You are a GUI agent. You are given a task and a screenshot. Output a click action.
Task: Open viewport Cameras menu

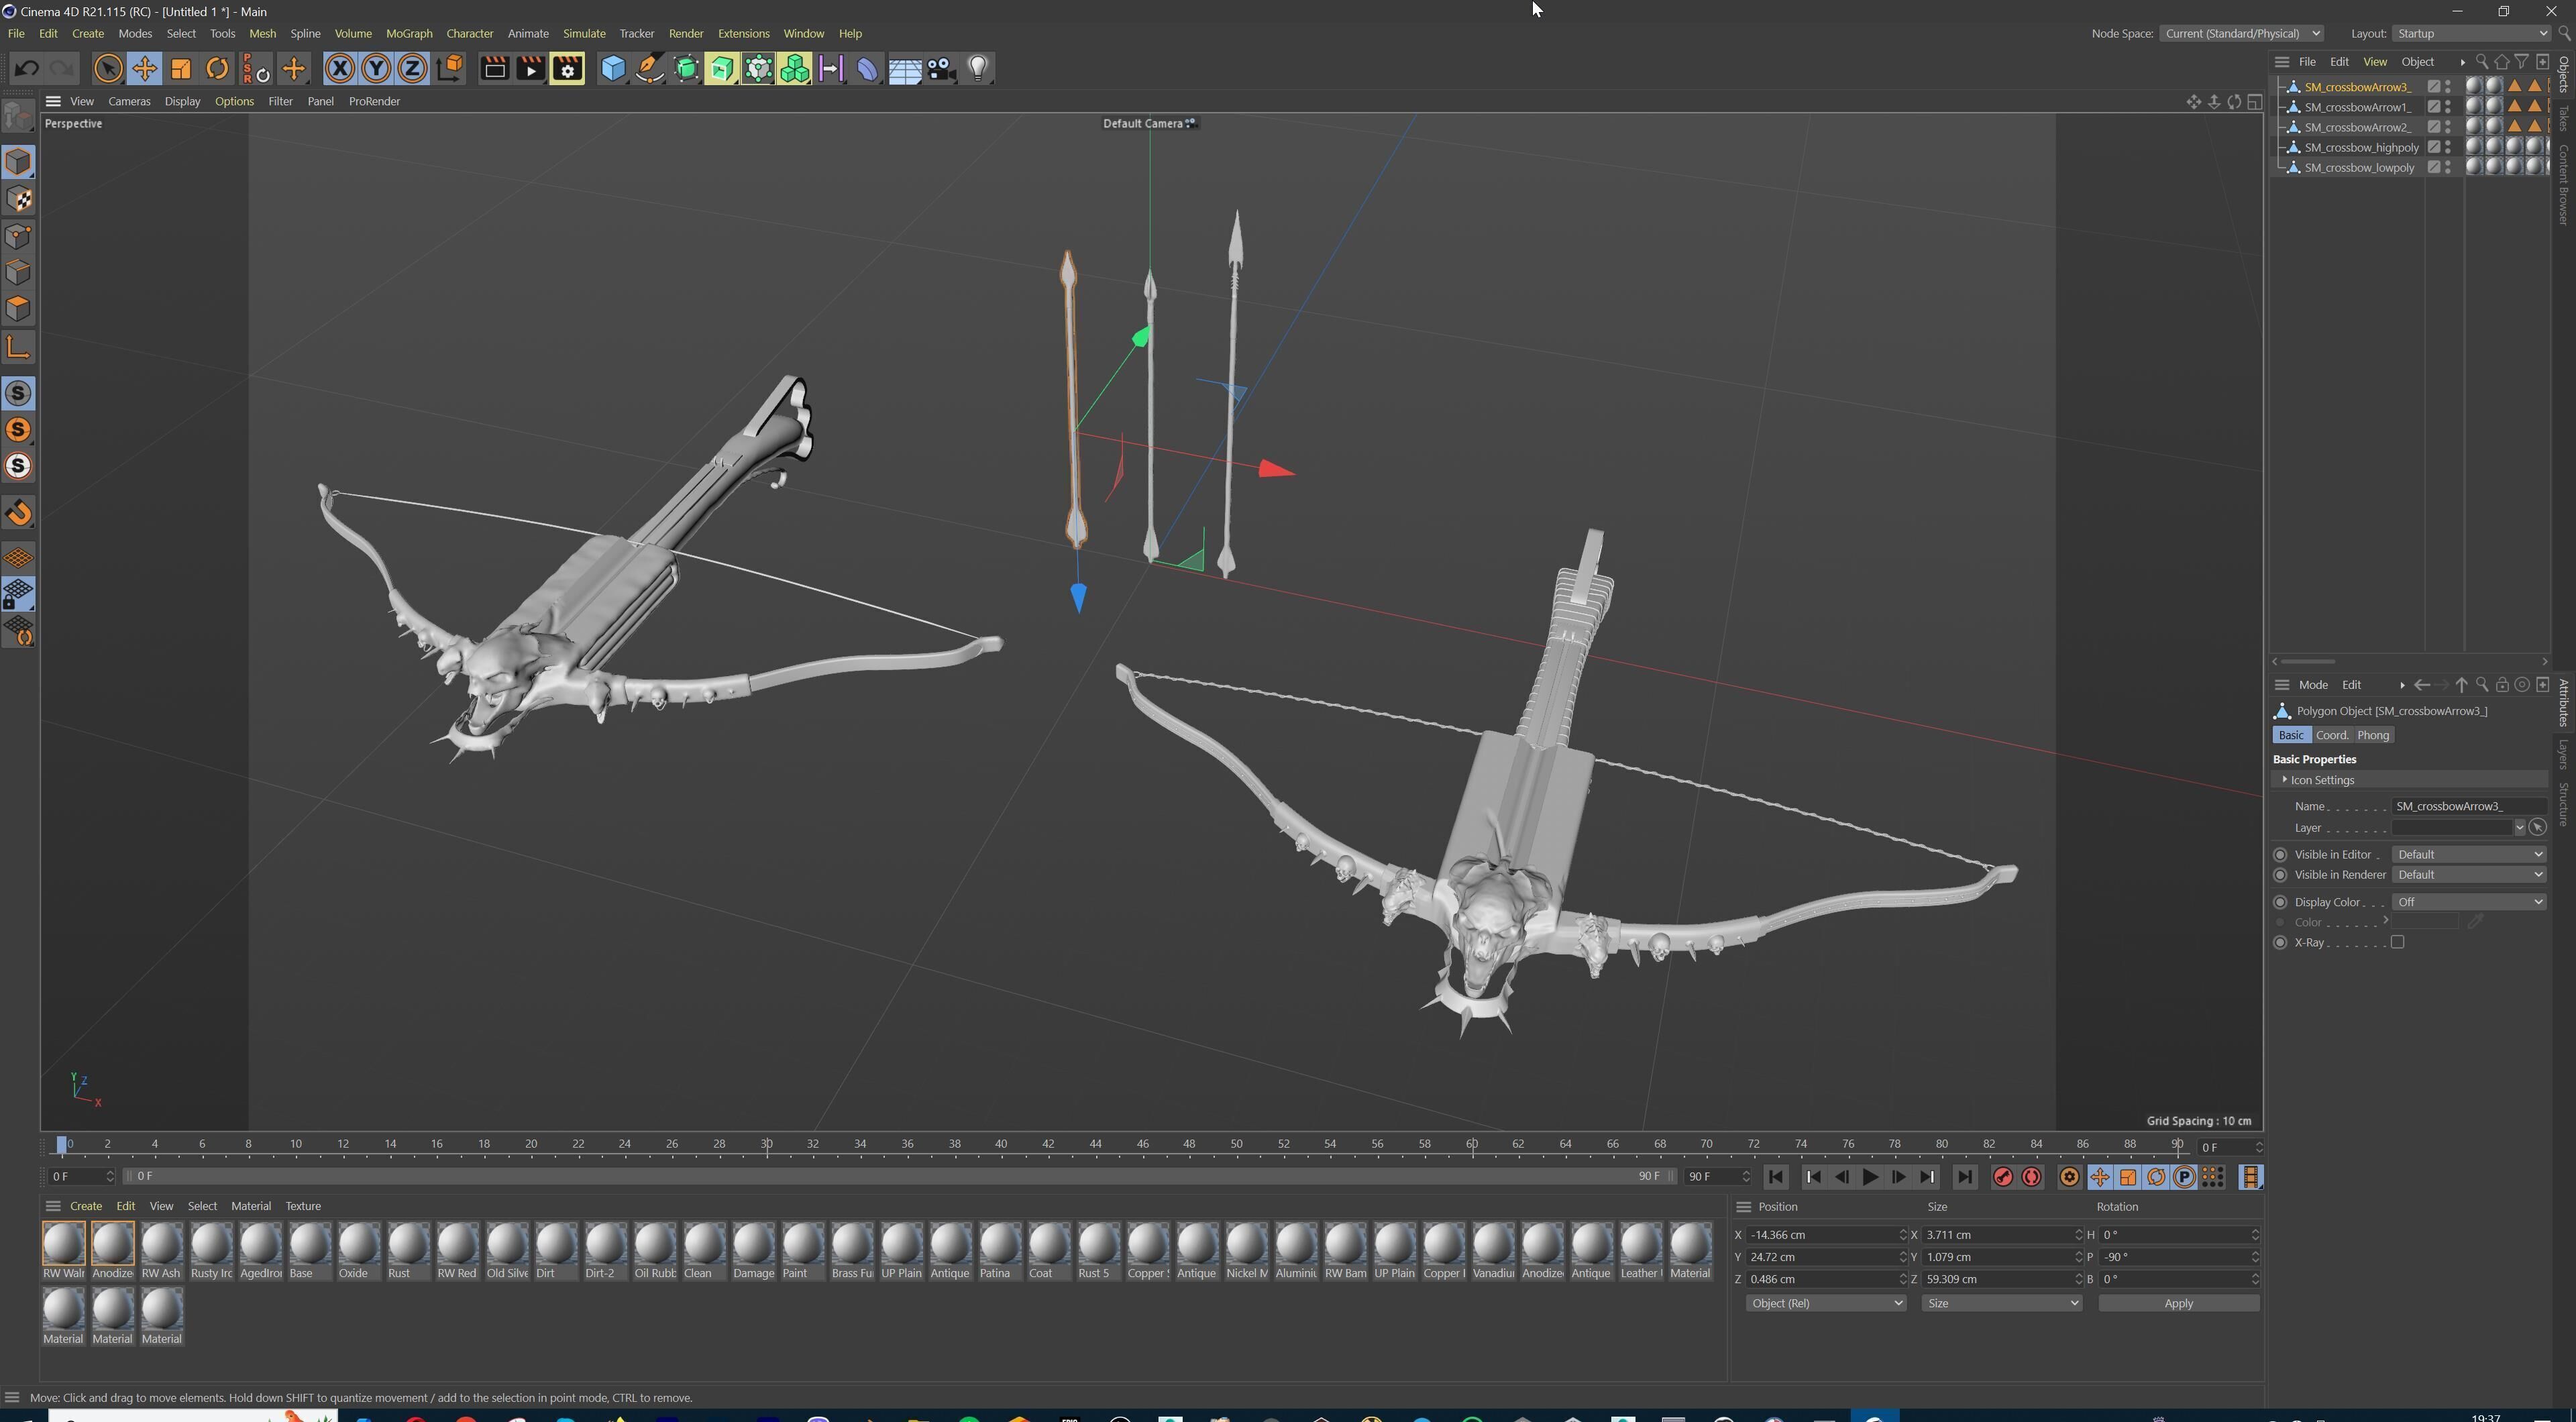point(129,101)
